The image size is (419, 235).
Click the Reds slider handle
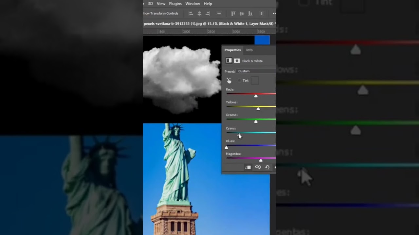[256, 96]
